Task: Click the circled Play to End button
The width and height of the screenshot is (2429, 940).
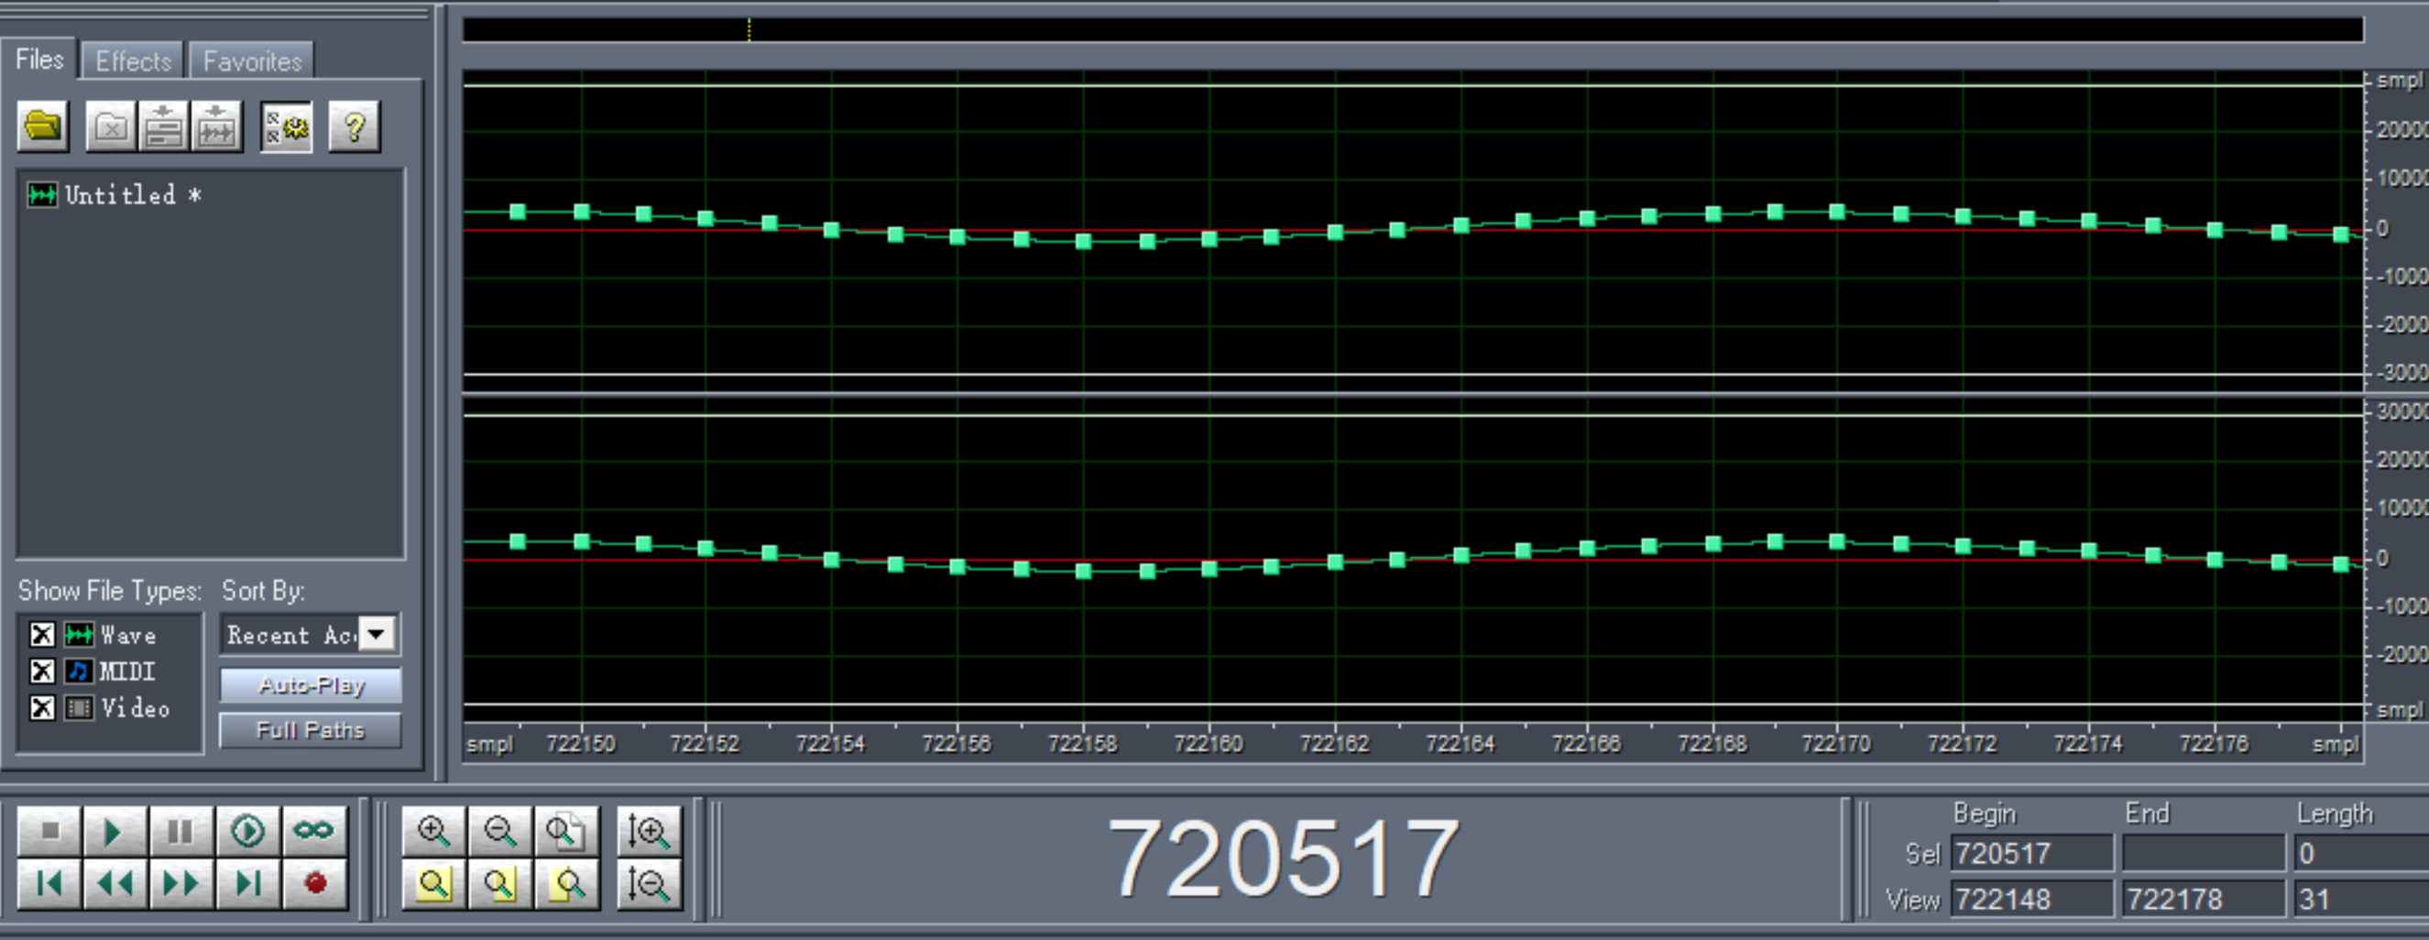Action: pyautogui.click(x=248, y=831)
